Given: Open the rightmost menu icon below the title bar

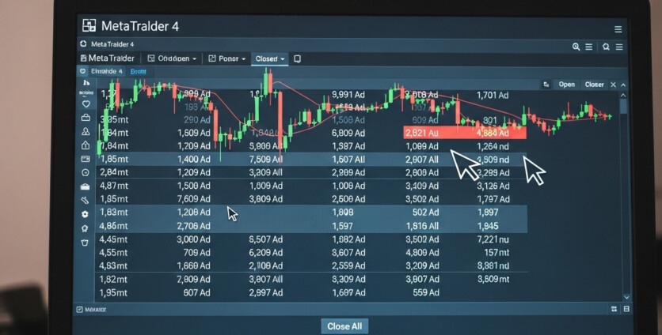Looking at the screenshot, I should [x=619, y=47].
